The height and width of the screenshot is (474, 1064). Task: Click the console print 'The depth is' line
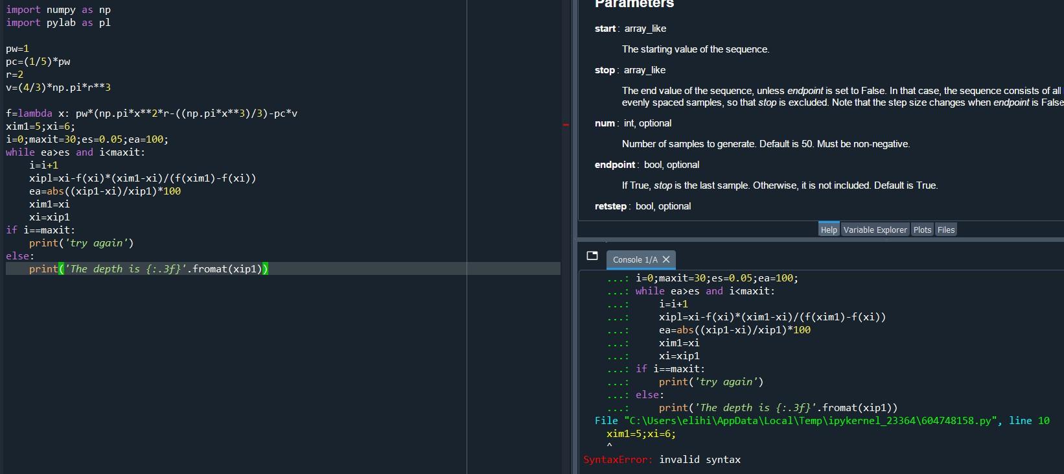(778, 408)
